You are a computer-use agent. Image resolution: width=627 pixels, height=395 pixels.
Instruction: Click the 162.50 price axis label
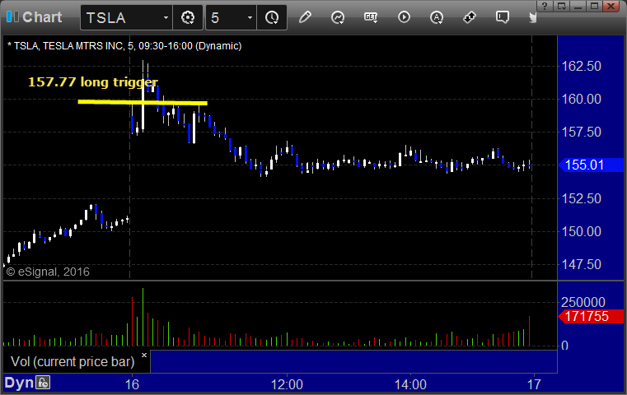coord(581,67)
